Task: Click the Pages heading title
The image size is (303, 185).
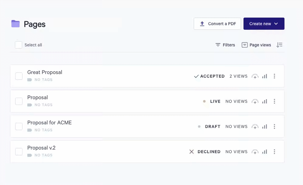Action: coord(35,24)
